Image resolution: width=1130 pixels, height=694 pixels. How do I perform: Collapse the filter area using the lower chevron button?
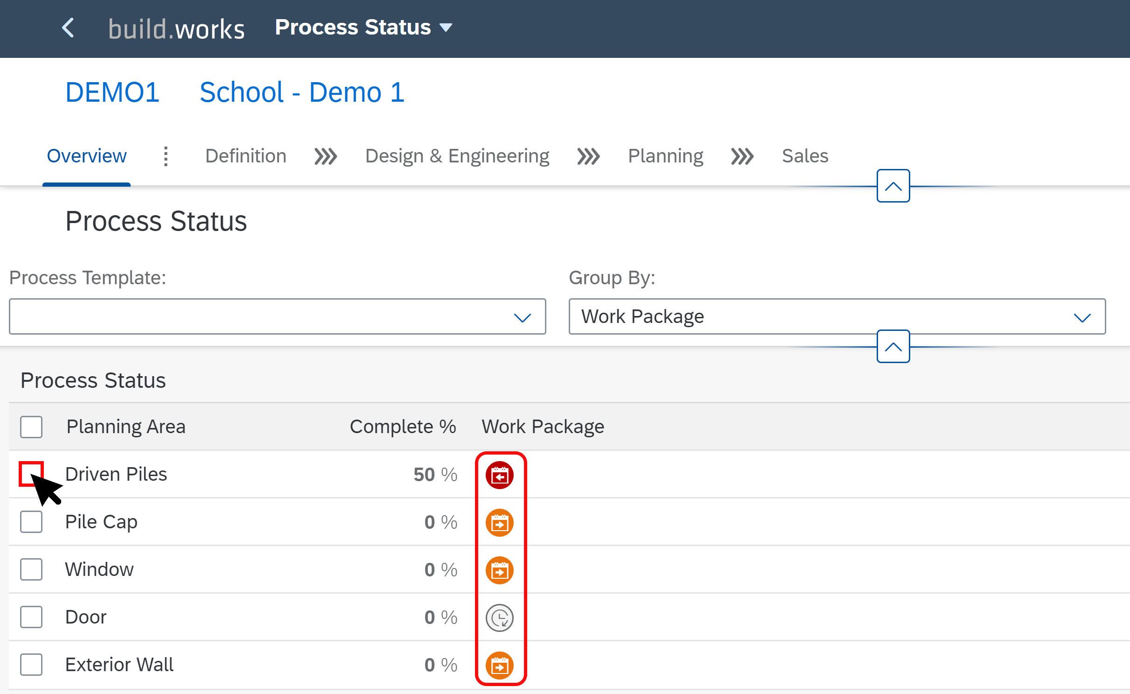click(x=893, y=347)
